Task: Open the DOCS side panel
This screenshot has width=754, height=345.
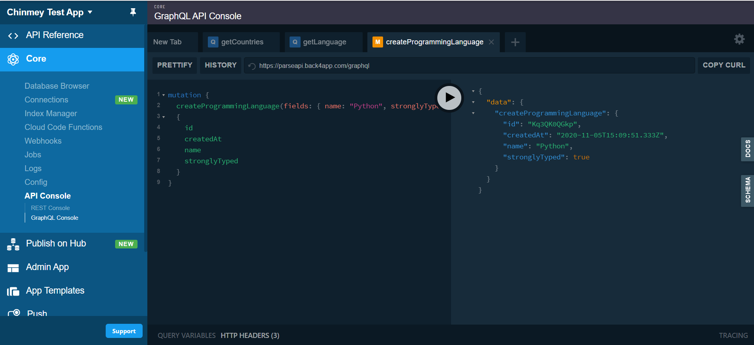Action: [747, 149]
